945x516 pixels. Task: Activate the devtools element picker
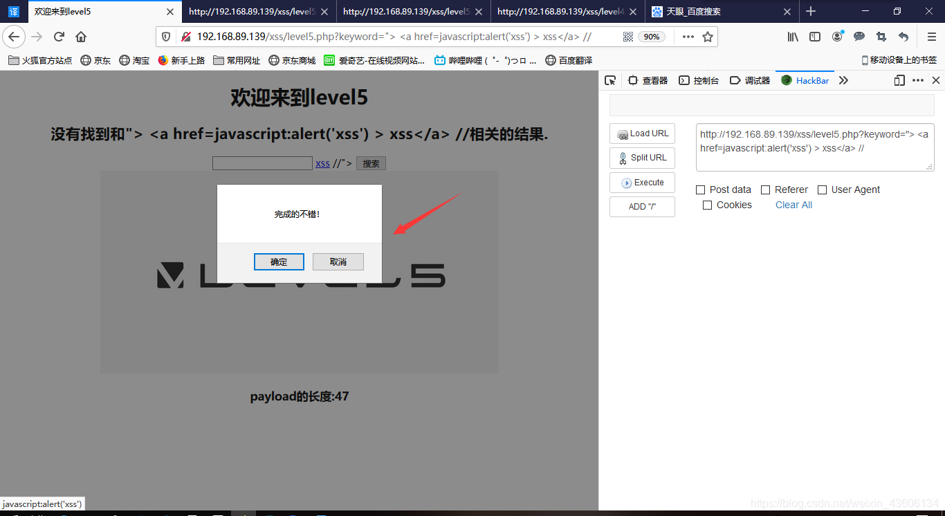tap(610, 81)
